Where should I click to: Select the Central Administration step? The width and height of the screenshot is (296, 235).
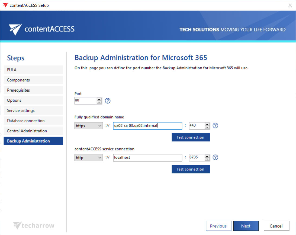33,131
